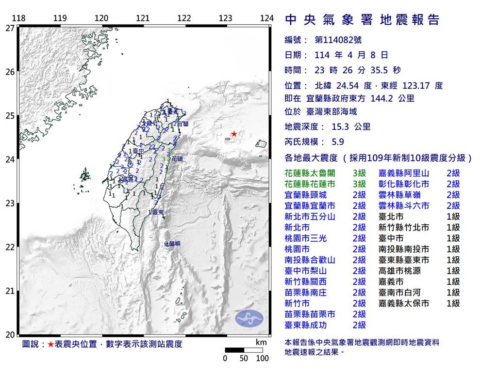Click the row 臺東縣成功
Viewport: 497px width, 372px height.
click(x=325, y=325)
